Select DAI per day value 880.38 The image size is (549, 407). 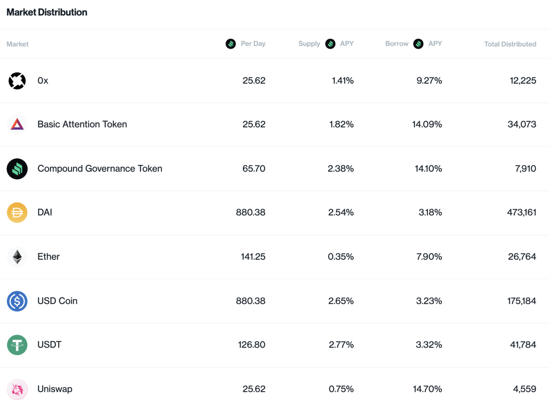[x=251, y=212]
